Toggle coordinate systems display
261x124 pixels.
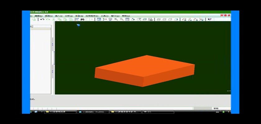pos(201,20)
